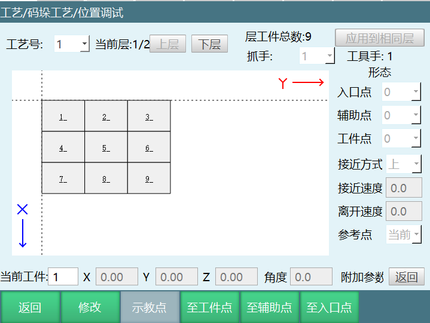This screenshot has width=430, height=323.
Task: Select workpiece cell 5 in grid
Action: [106, 147]
